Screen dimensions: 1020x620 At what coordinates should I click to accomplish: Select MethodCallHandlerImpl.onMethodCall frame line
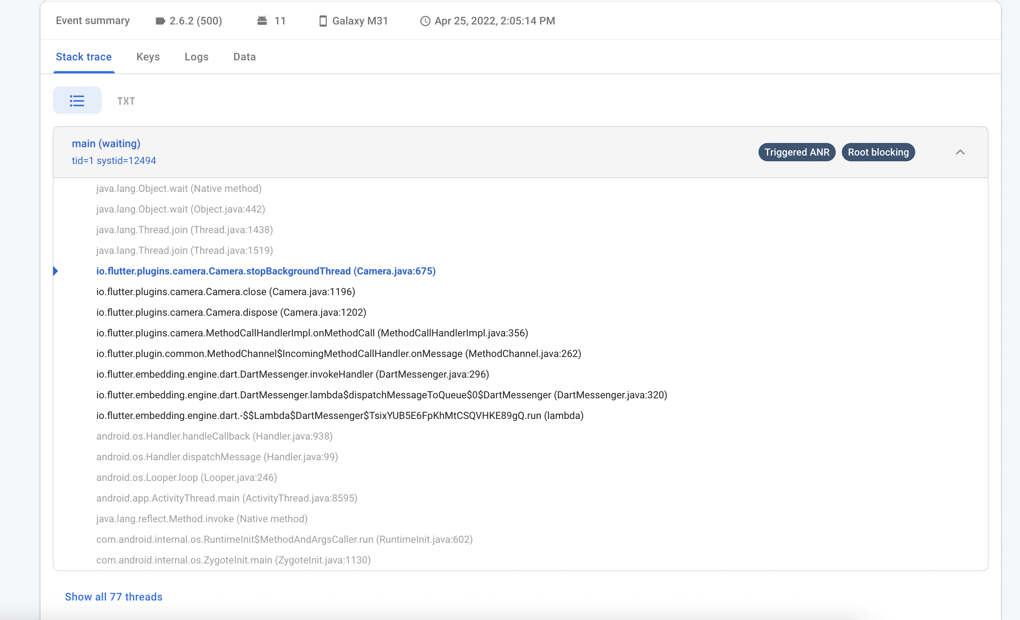(x=312, y=333)
